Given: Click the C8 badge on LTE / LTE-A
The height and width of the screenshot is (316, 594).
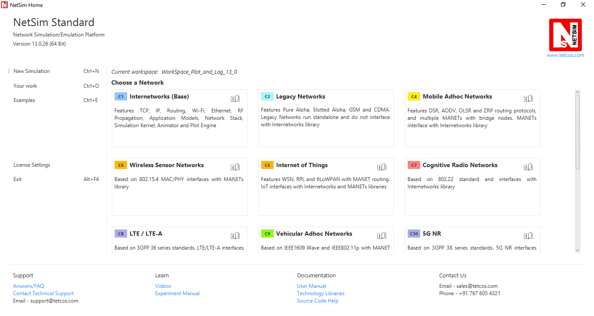Looking at the screenshot, I should (x=120, y=234).
